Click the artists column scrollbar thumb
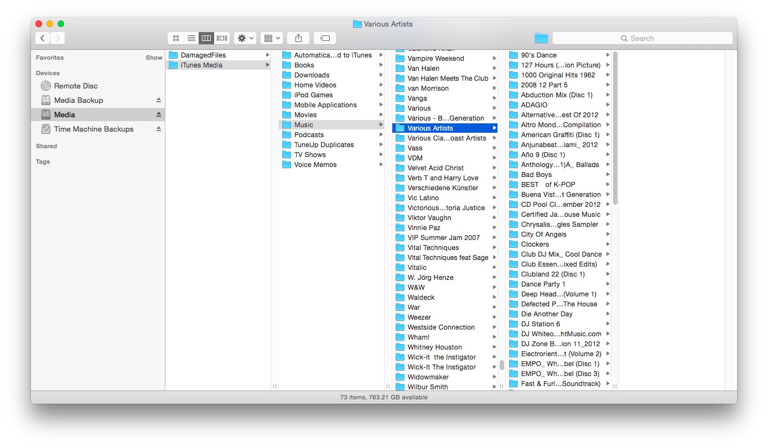This screenshot has height=448, width=768. (x=501, y=364)
